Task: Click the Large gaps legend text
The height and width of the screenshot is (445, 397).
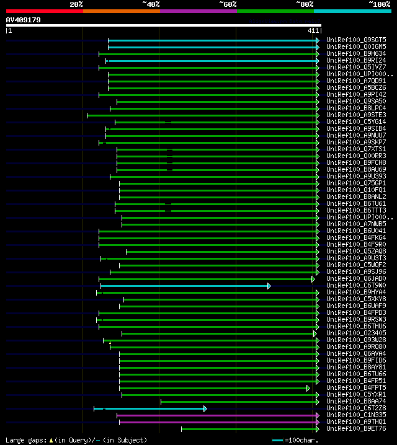Action: coord(26,440)
